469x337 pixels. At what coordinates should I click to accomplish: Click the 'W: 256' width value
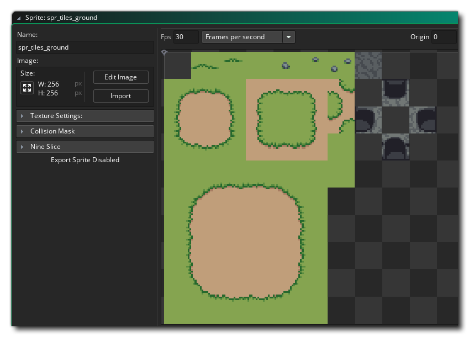pyautogui.click(x=49, y=84)
